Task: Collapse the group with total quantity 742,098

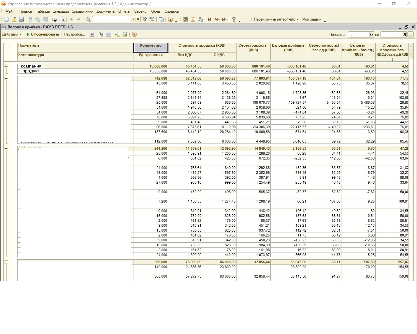Action: pyautogui.click(x=6, y=78)
